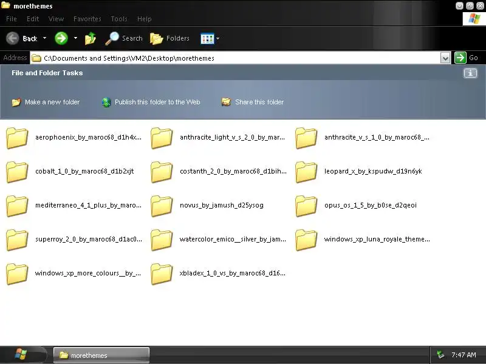Select the watercolor_emico_silver folder icon
Screen dimensions: 486x364
click(162, 240)
